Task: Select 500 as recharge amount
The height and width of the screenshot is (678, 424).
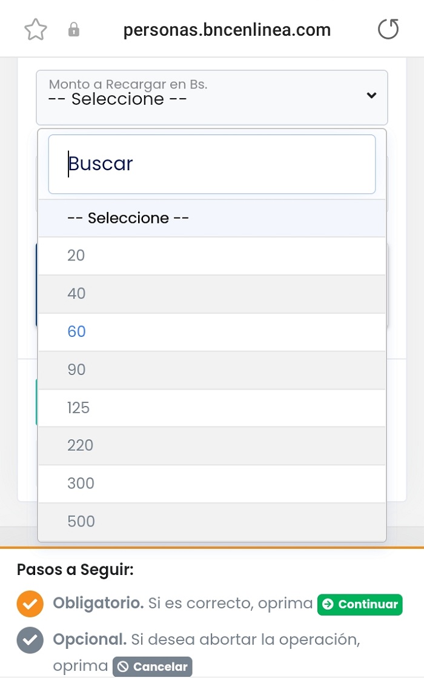Action: point(212,522)
